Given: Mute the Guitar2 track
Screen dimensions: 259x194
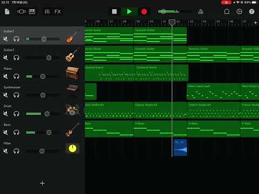Looking at the screenshot, I should click(6, 58).
